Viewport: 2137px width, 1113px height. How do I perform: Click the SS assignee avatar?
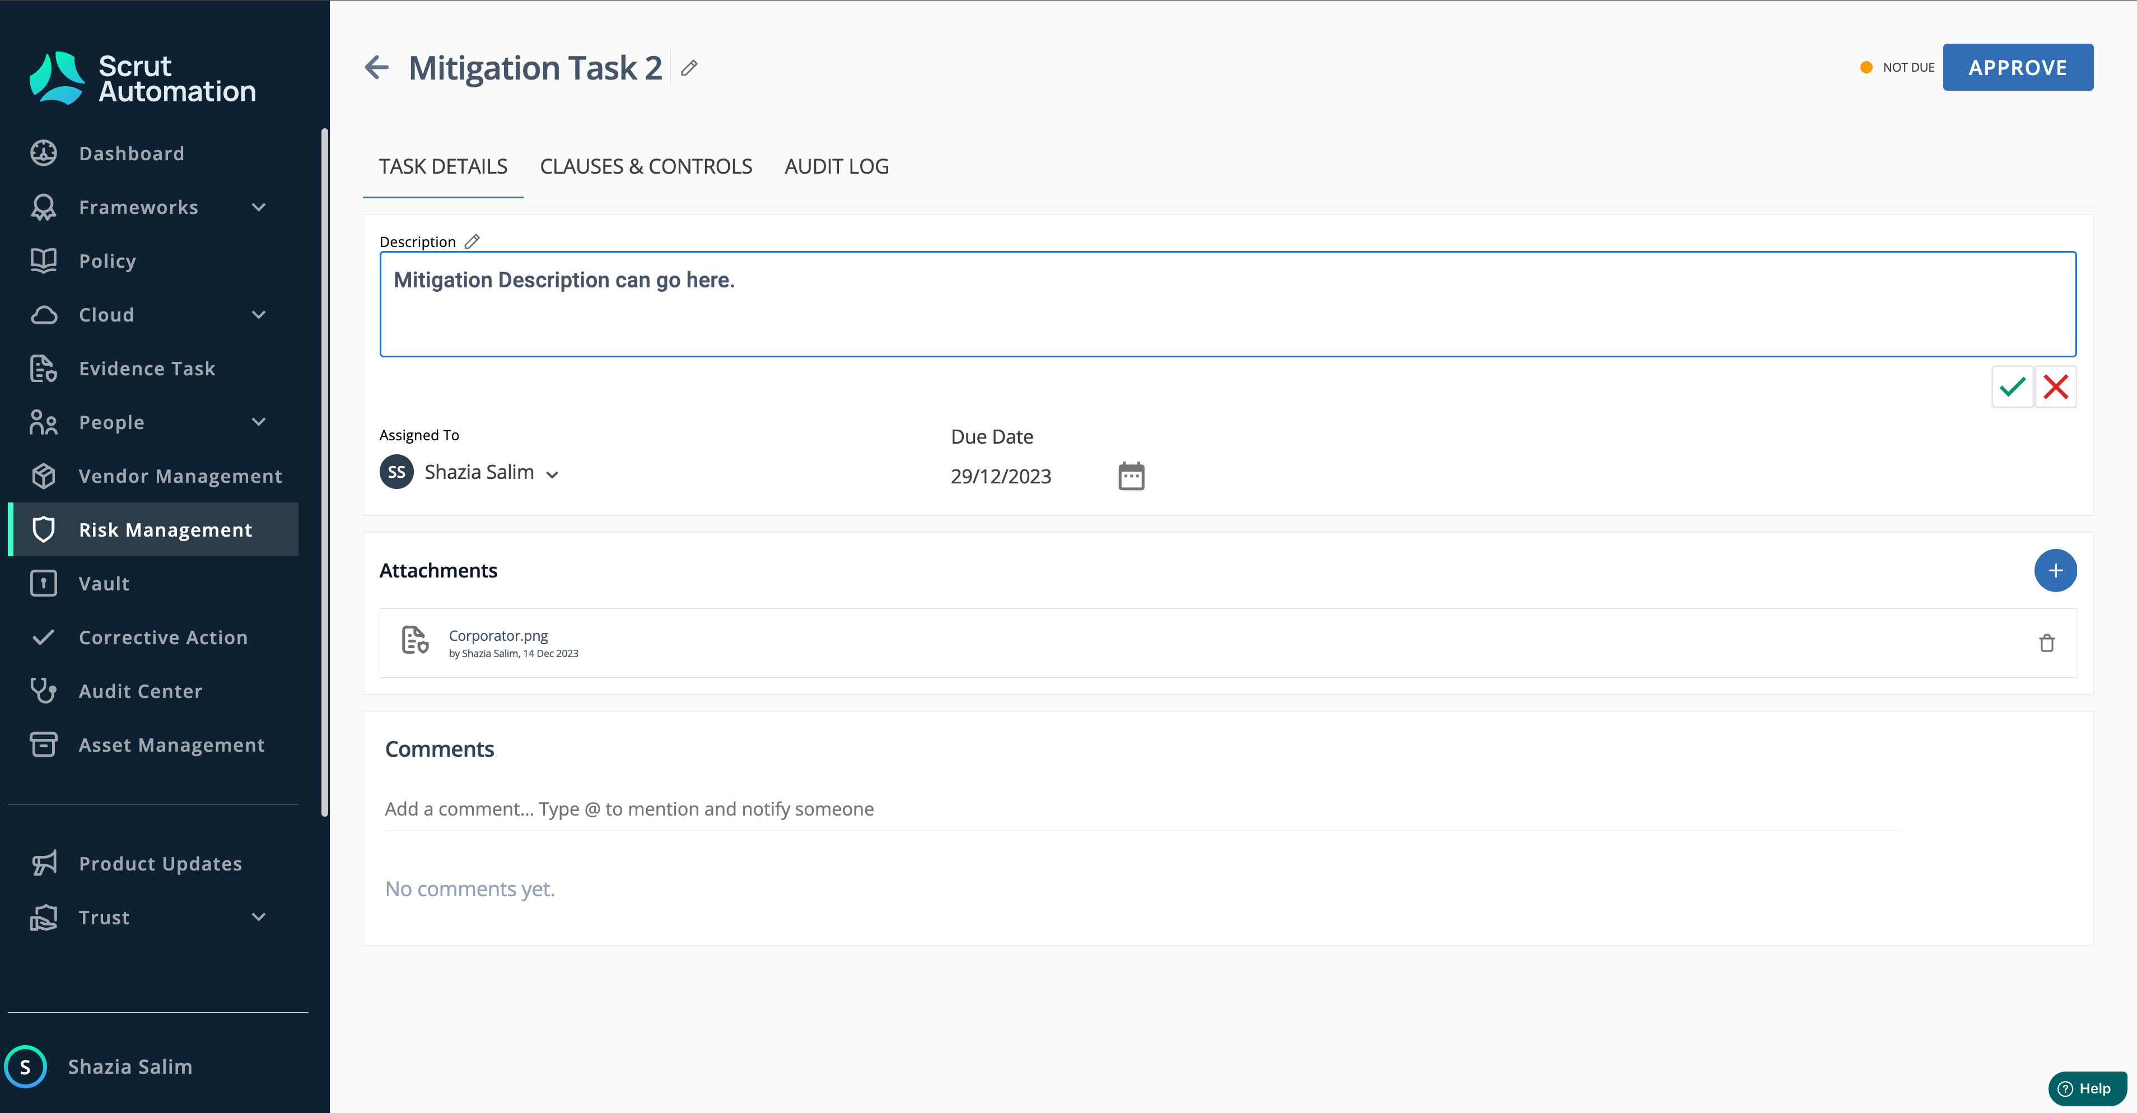(x=396, y=472)
